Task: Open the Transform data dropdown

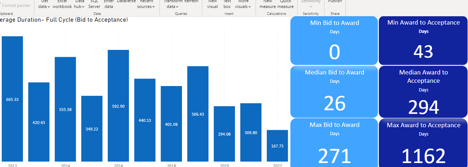Action: (x=173, y=4)
